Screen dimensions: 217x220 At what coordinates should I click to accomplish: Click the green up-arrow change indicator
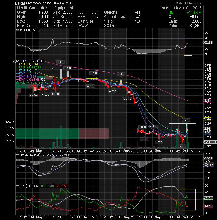pos(171,12)
